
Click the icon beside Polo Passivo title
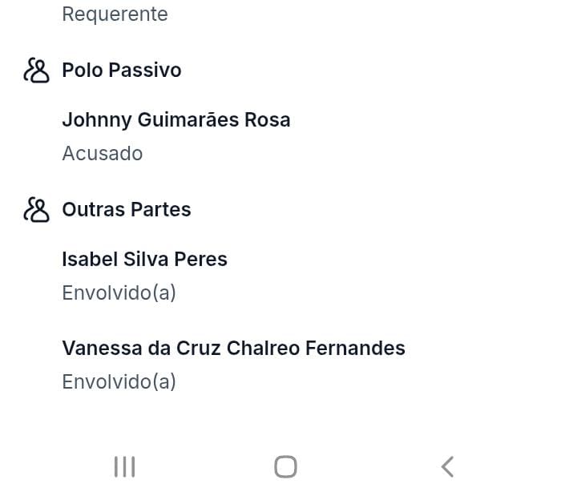coord(36,71)
